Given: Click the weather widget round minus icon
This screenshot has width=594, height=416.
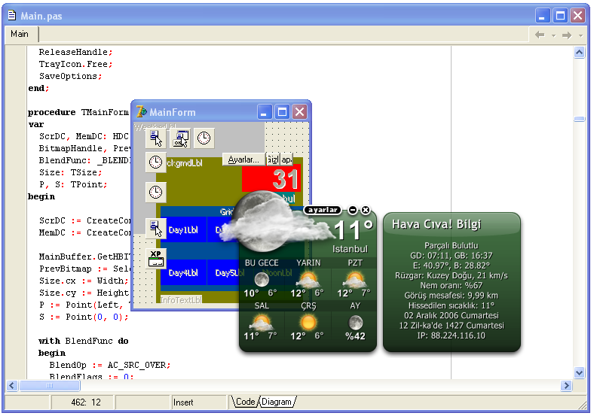Looking at the screenshot, I should pos(352,210).
